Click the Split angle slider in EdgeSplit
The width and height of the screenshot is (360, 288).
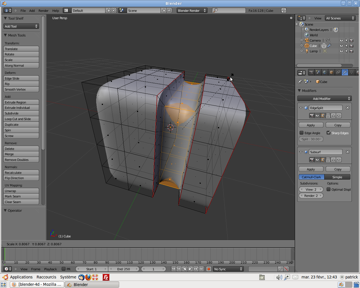click(311, 139)
